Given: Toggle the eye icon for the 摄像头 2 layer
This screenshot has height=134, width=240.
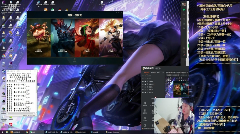Looking at the screenshot, I should click(x=143, y=87).
